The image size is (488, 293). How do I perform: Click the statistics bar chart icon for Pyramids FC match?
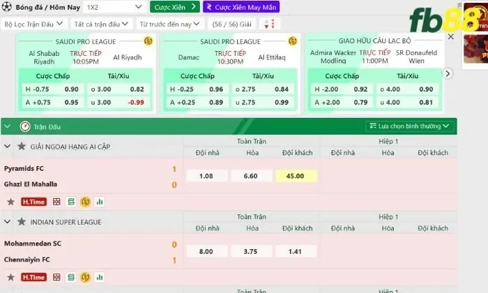[100, 202]
